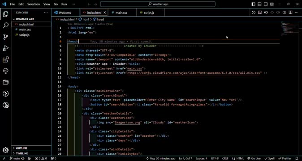Click the compare with previous commit icon

266,13
